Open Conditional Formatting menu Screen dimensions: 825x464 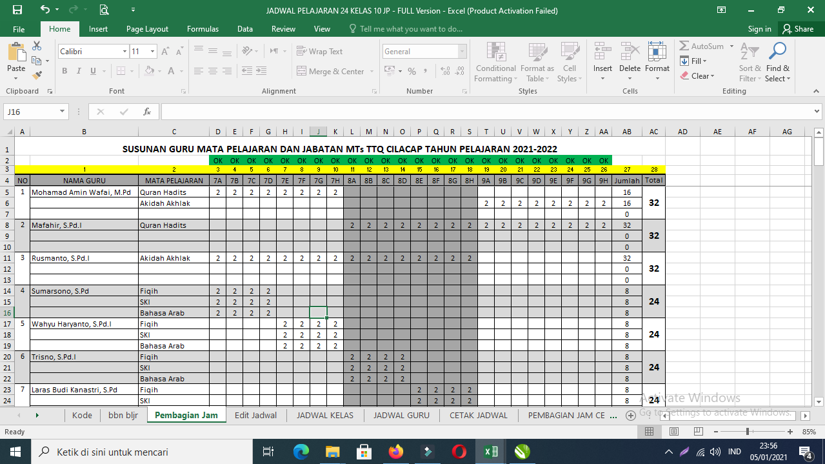click(495, 63)
